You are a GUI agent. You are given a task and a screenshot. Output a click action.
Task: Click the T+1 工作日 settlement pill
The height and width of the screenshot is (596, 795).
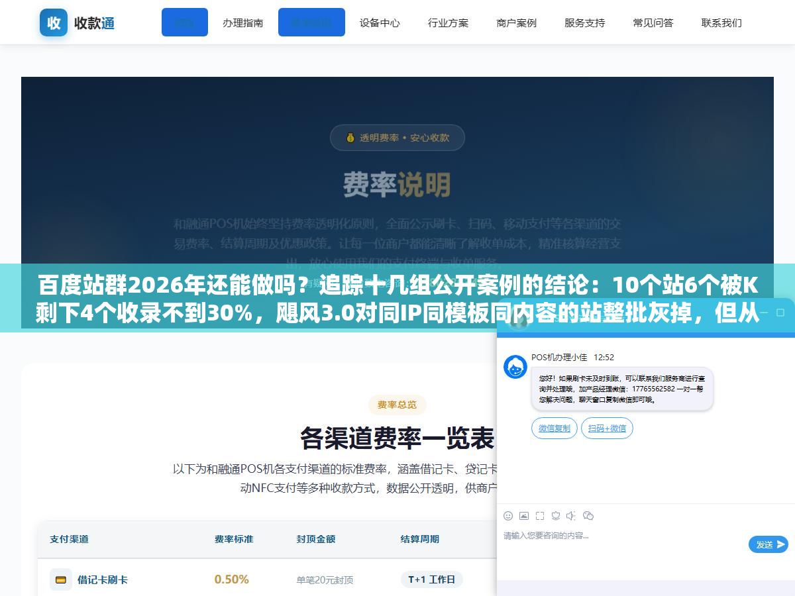tap(431, 579)
